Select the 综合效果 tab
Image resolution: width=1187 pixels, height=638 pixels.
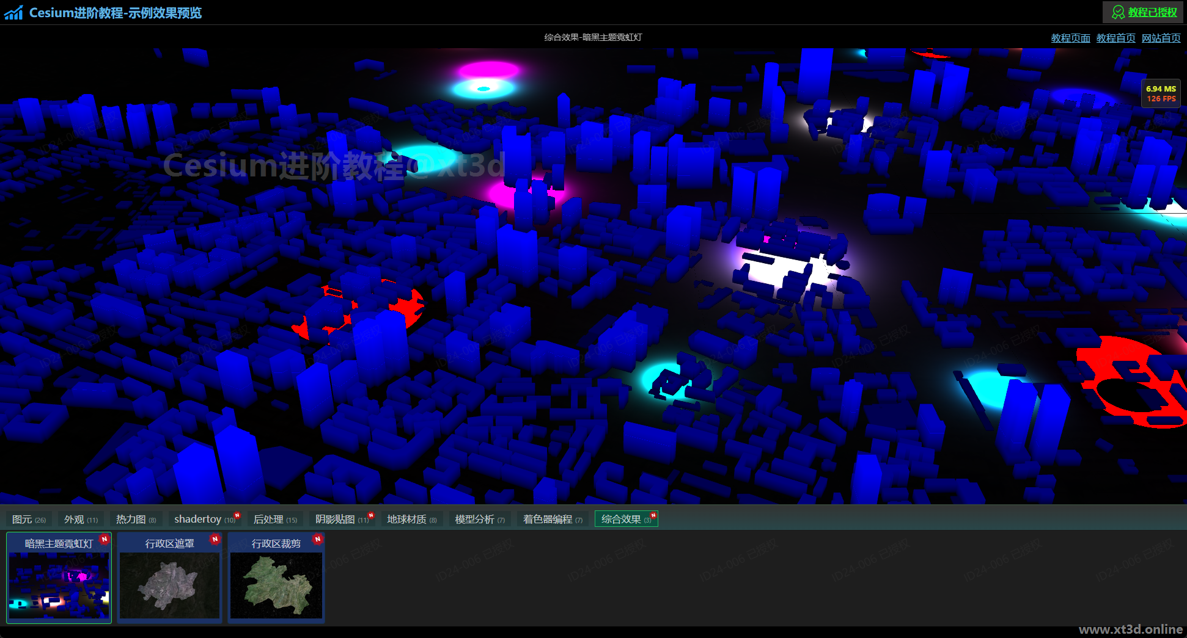click(x=626, y=519)
